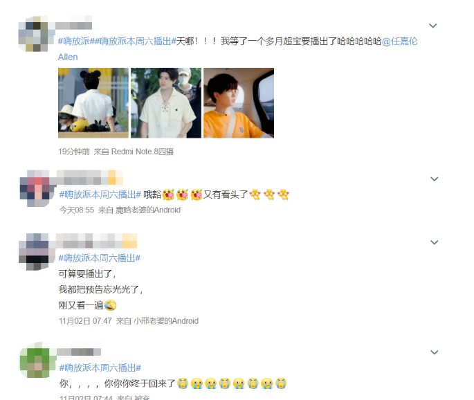
Task: Expand chevron on 可算要播出了 post
Action: tap(434, 242)
